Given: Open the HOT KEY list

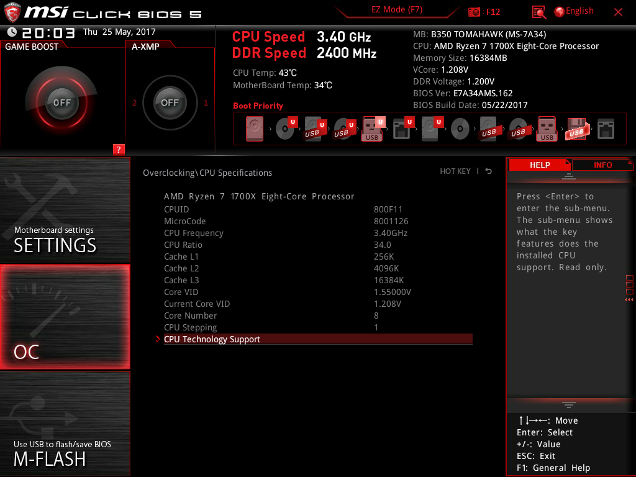Looking at the screenshot, I should (455, 171).
